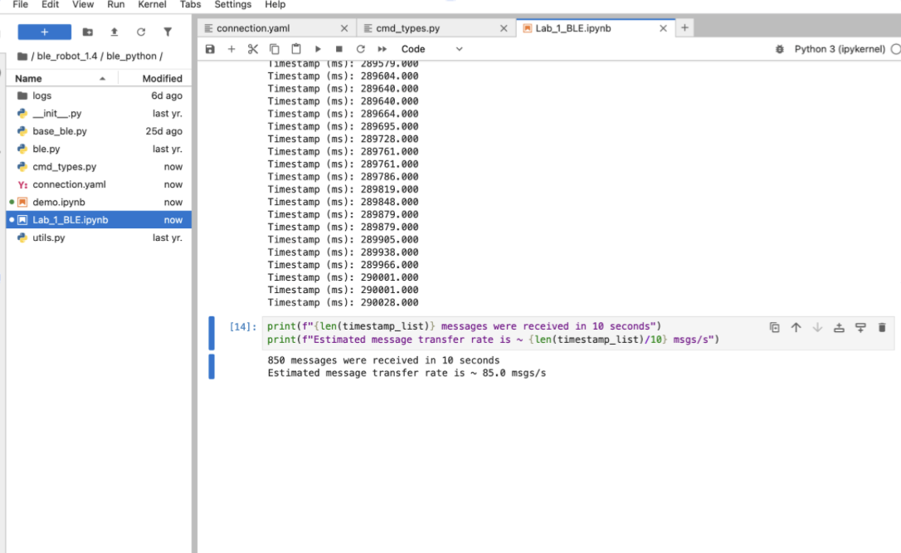Duplicate the cell using the copy icon

pos(774,328)
